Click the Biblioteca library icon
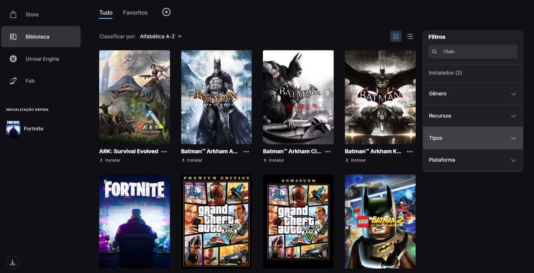The width and height of the screenshot is (534, 273). pyautogui.click(x=13, y=37)
